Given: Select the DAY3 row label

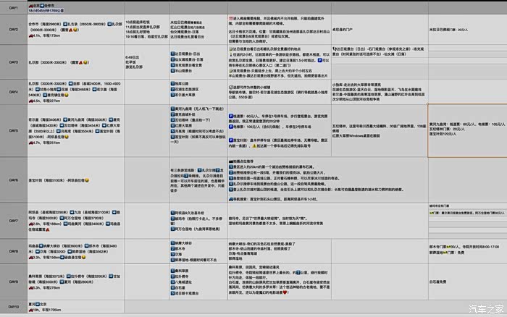Looking at the screenshot, I should (12, 63).
